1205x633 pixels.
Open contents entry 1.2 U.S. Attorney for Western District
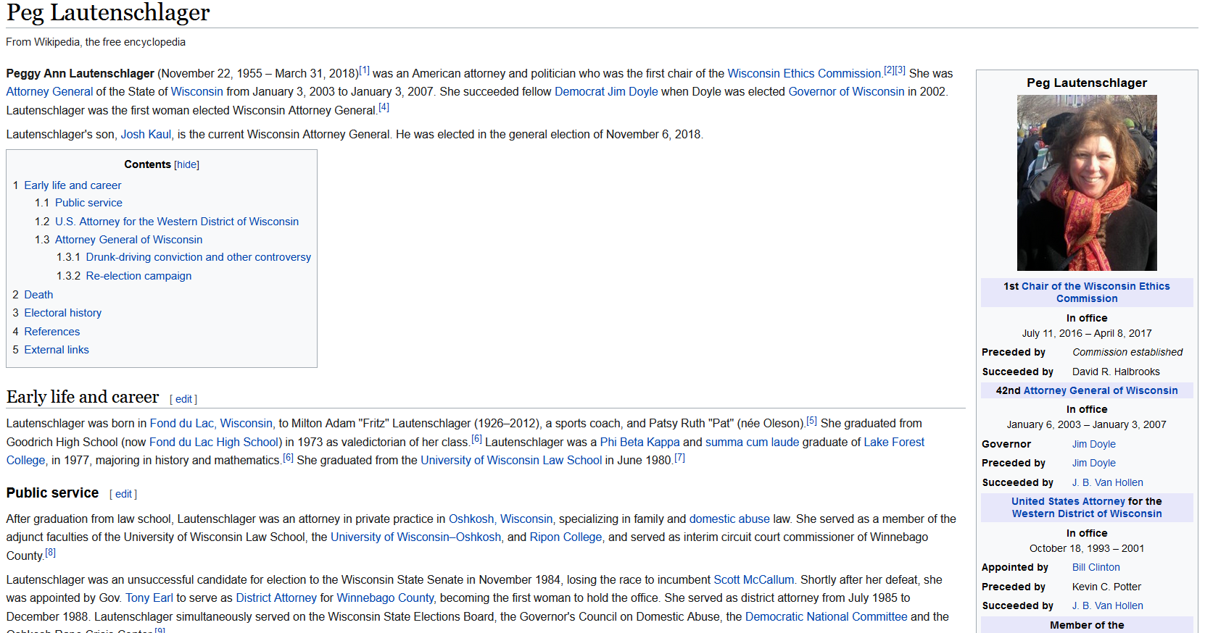pyautogui.click(x=177, y=222)
